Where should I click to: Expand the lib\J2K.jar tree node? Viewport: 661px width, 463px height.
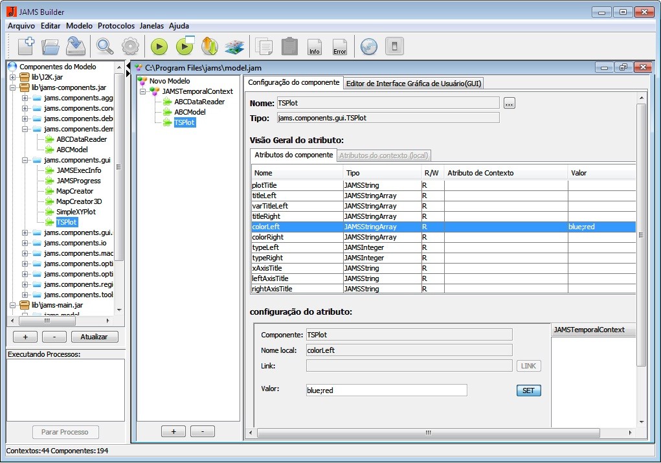click(x=14, y=77)
